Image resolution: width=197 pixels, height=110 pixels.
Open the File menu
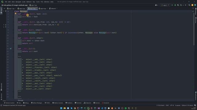tap(6, 2)
